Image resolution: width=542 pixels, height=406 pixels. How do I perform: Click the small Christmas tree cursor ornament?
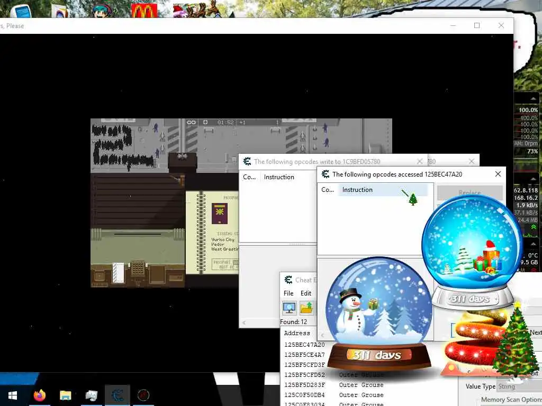coord(412,199)
